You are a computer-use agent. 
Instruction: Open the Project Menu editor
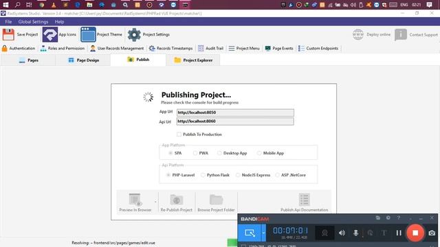tap(244, 48)
